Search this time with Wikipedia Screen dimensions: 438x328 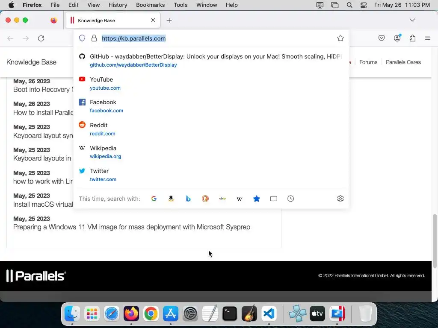coord(240,199)
